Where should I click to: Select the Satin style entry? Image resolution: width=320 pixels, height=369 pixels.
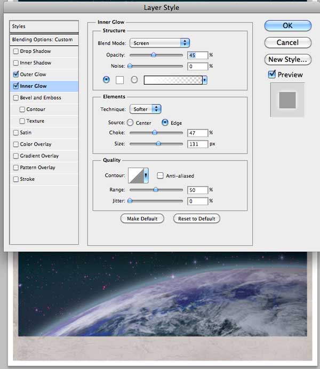click(x=26, y=132)
